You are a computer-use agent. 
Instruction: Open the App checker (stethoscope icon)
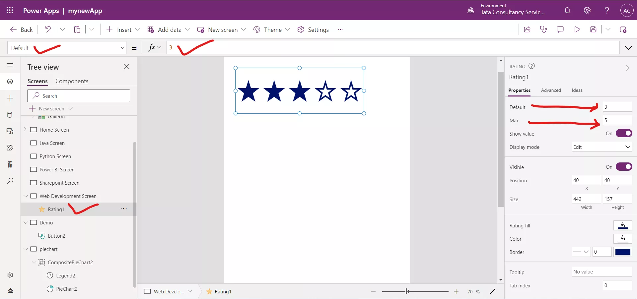coord(543,29)
